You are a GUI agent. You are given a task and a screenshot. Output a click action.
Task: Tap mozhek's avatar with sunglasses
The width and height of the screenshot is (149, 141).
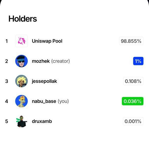tap(21, 61)
